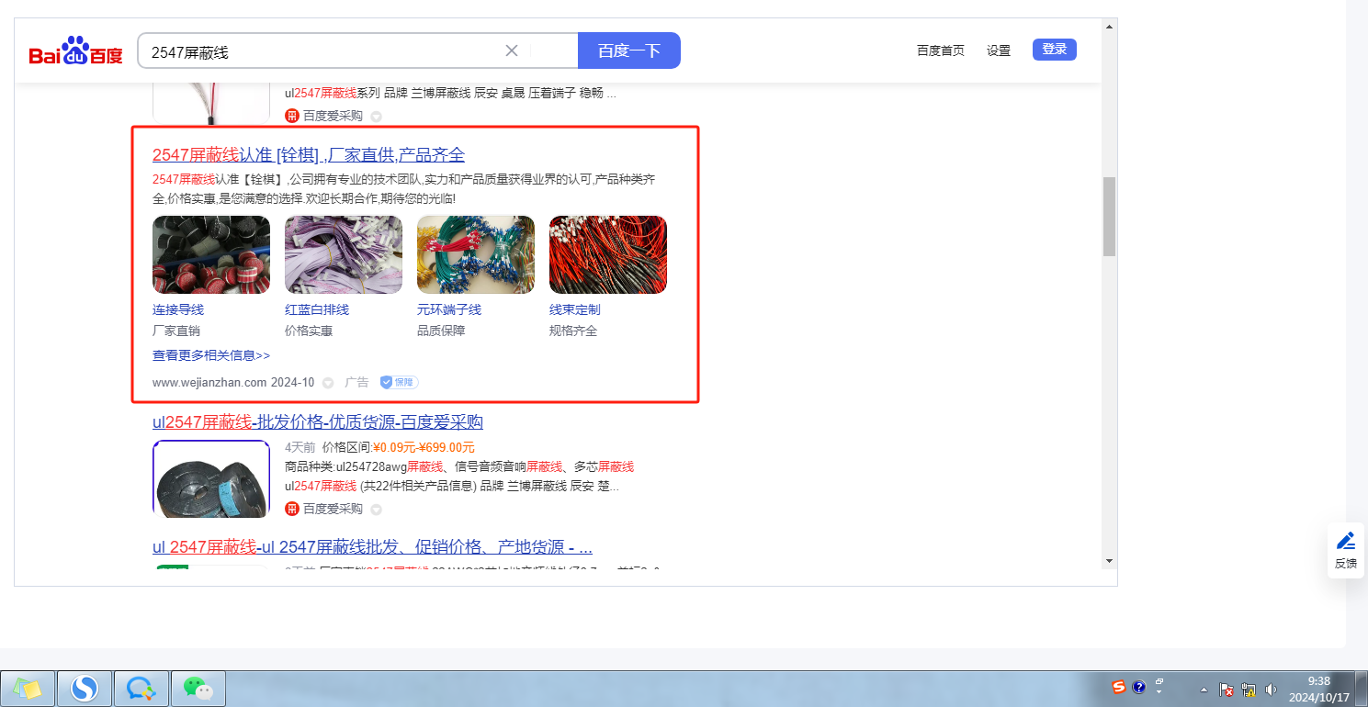The height and width of the screenshot is (707, 1368).
Task: Click the Baidu logo
Action: coord(75,51)
